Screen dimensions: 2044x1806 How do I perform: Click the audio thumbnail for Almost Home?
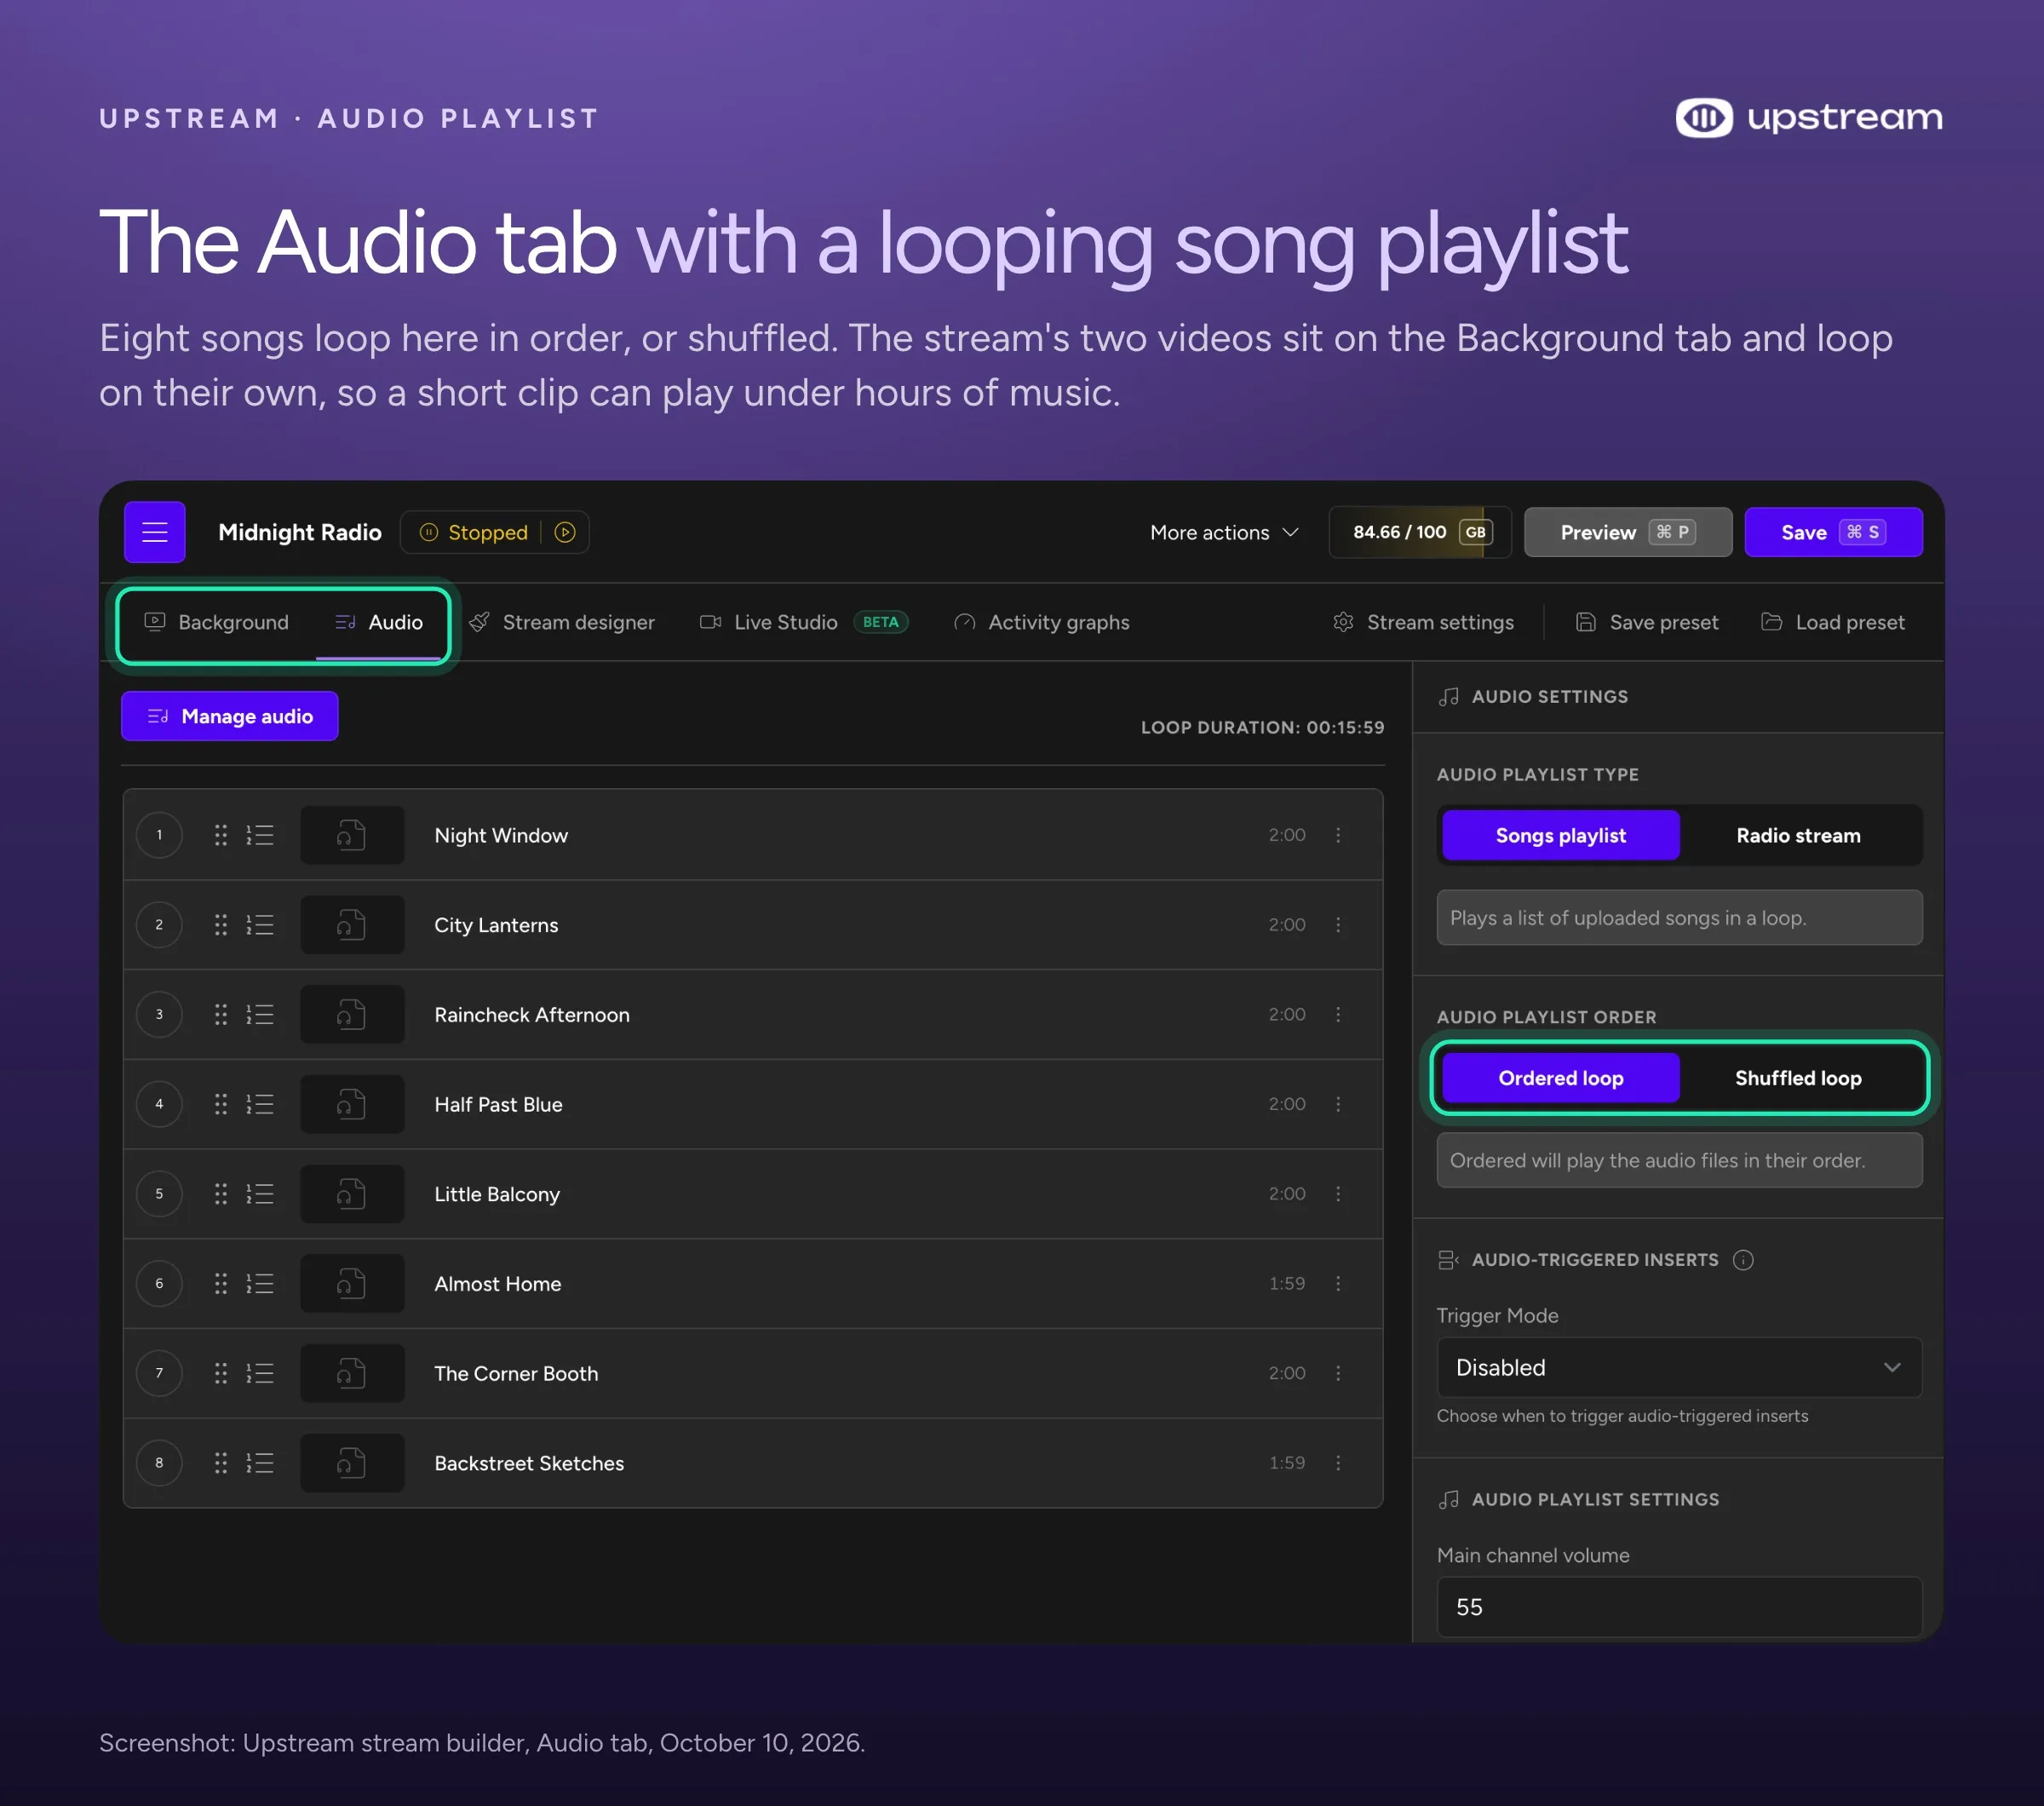click(352, 1283)
